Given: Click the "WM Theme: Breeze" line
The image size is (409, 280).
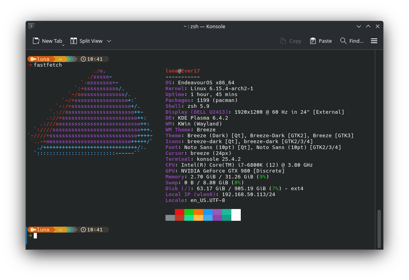Looking at the screenshot, I should (x=191, y=130).
